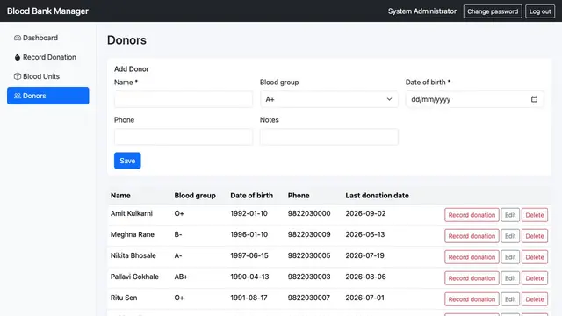Image resolution: width=562 pixels, height=316 pixels.
Task: Click the blood drop icon beside Record Donation
Action: (x=18, y=57)
